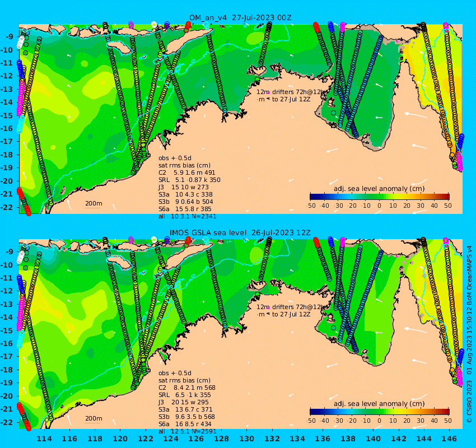Click 'to 27 Jul 12Z' text in IMOS GSLA panel
The width and height of the screenshot is (476, 448).
click(291, 314)
